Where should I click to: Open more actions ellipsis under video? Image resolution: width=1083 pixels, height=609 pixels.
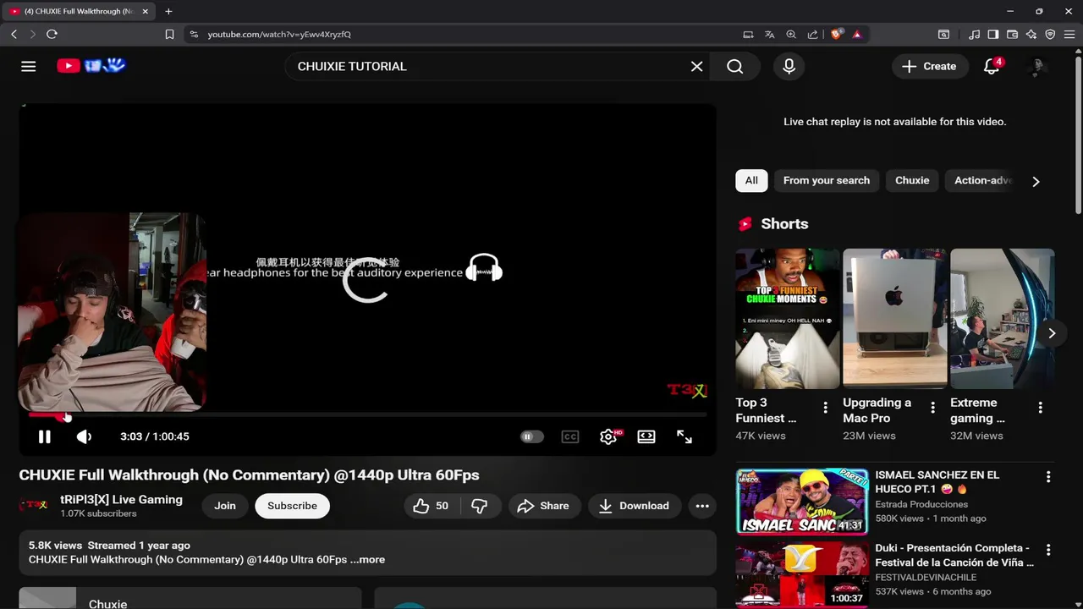702,506
